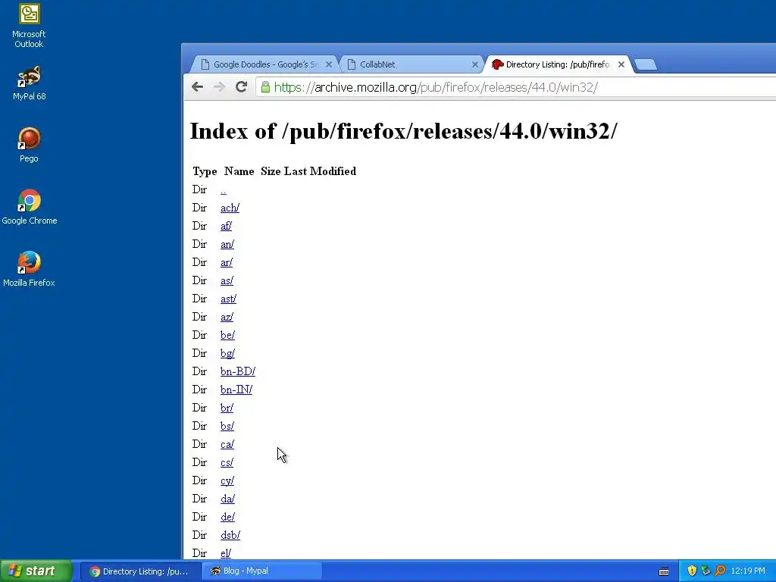The height and width of the screenshot is (582, 776).
Task: Open the ca/ directory link
Action: [x=227, y=444]
